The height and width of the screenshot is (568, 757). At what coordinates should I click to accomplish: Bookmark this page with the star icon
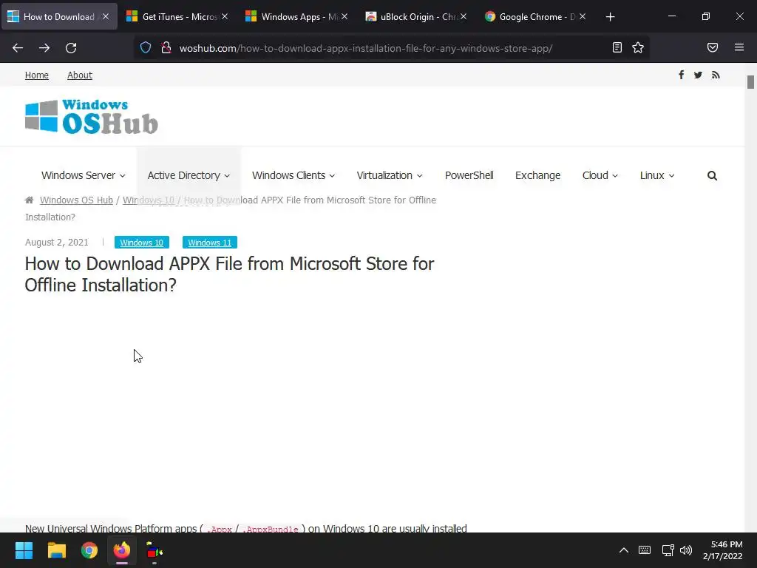pyautogui.click(x=638, y=47)
